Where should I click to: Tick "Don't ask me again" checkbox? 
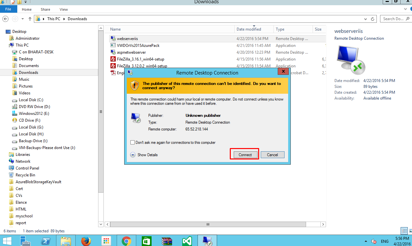click(x=132, y=143)
